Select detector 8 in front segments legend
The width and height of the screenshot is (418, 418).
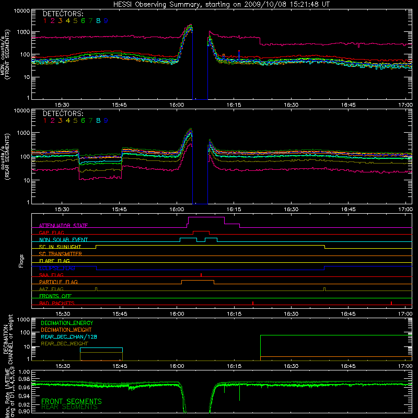pos(98,21)
